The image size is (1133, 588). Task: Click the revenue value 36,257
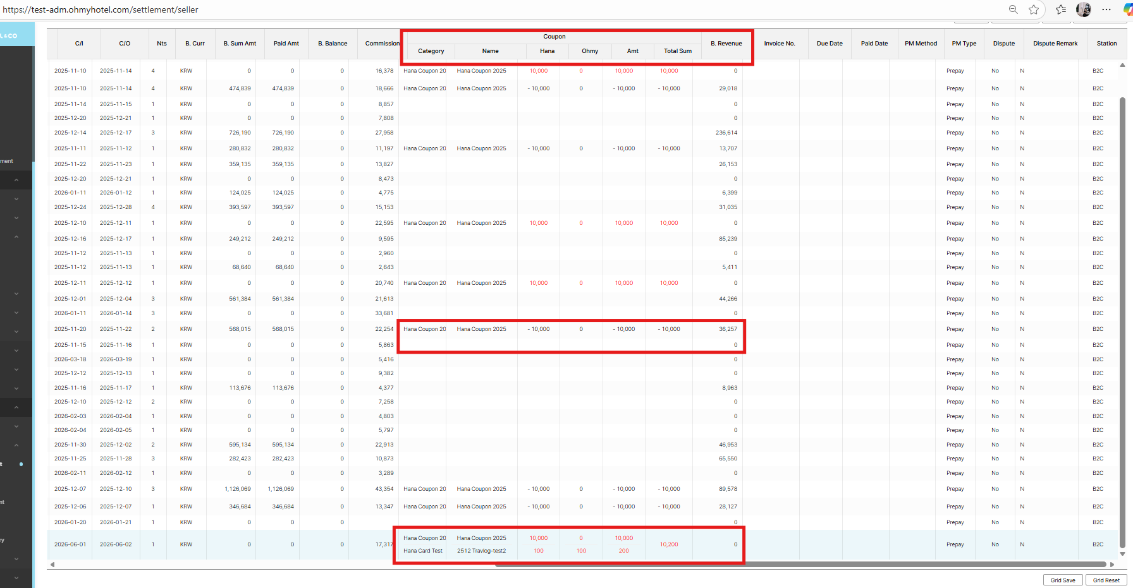[x=728, y=329]
